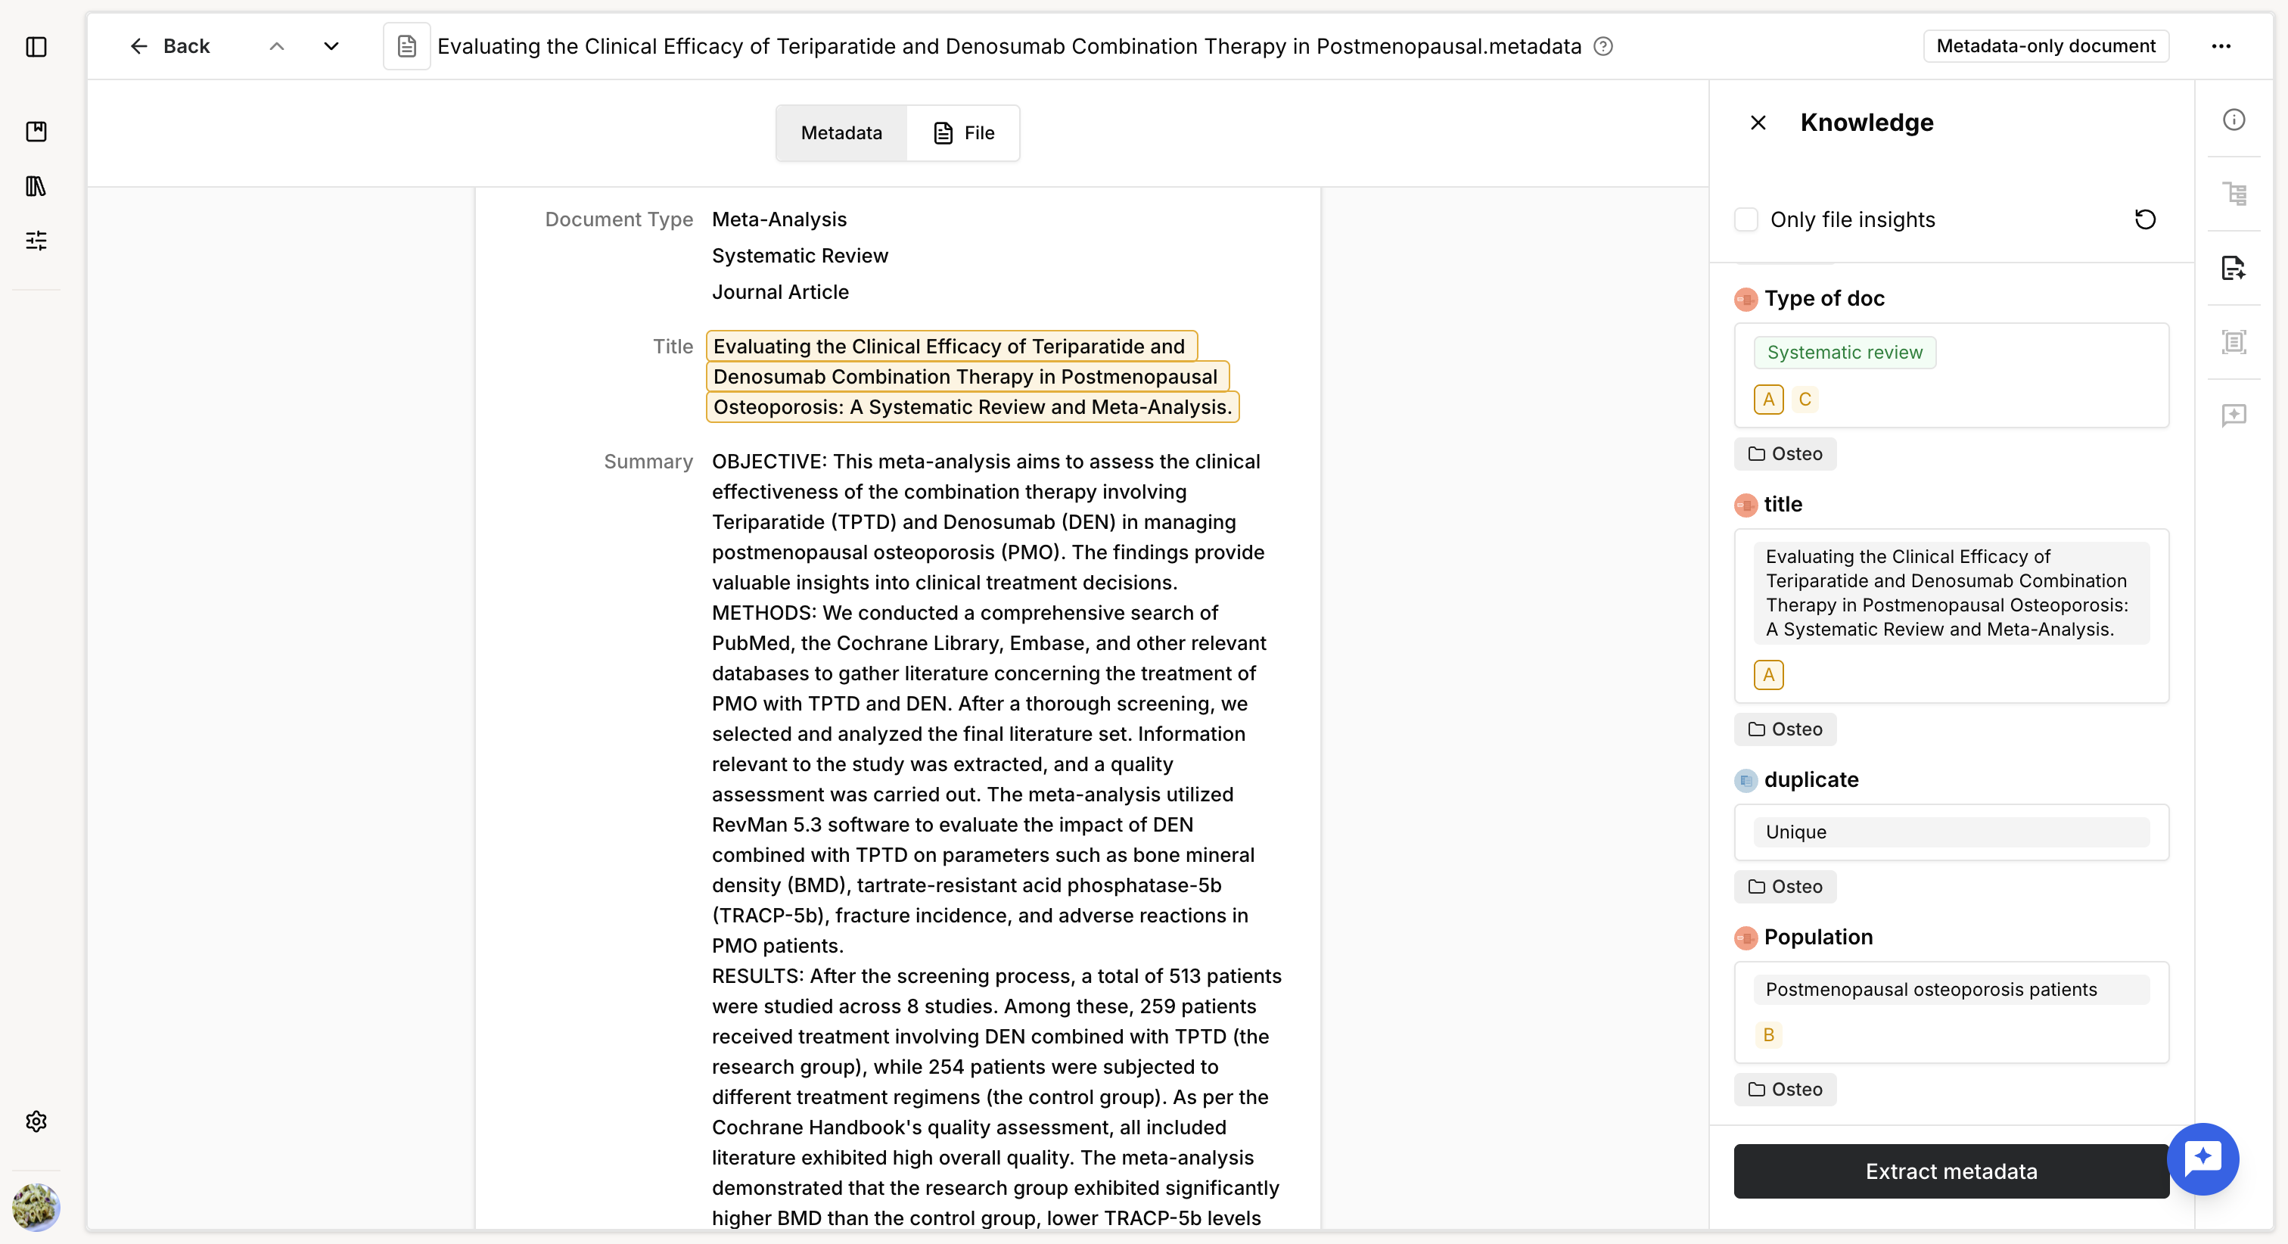Open the sparkle comment icon in right rail
Screen dimensions: 2288x1244
[x=2234, y=415]
